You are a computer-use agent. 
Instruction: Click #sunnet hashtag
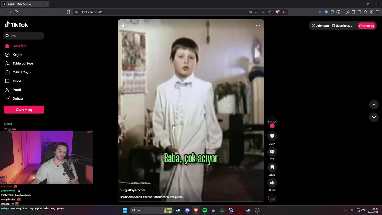(148, 197)
